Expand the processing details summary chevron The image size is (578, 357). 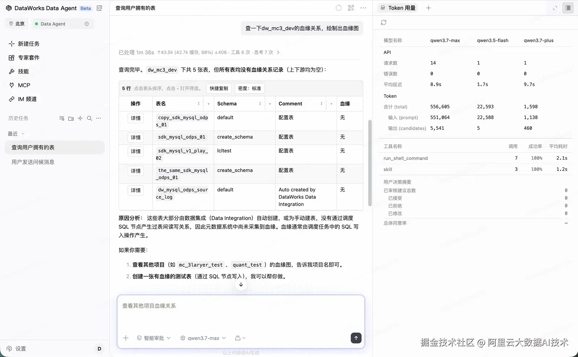pyautogui.click(x=278, y=52)
